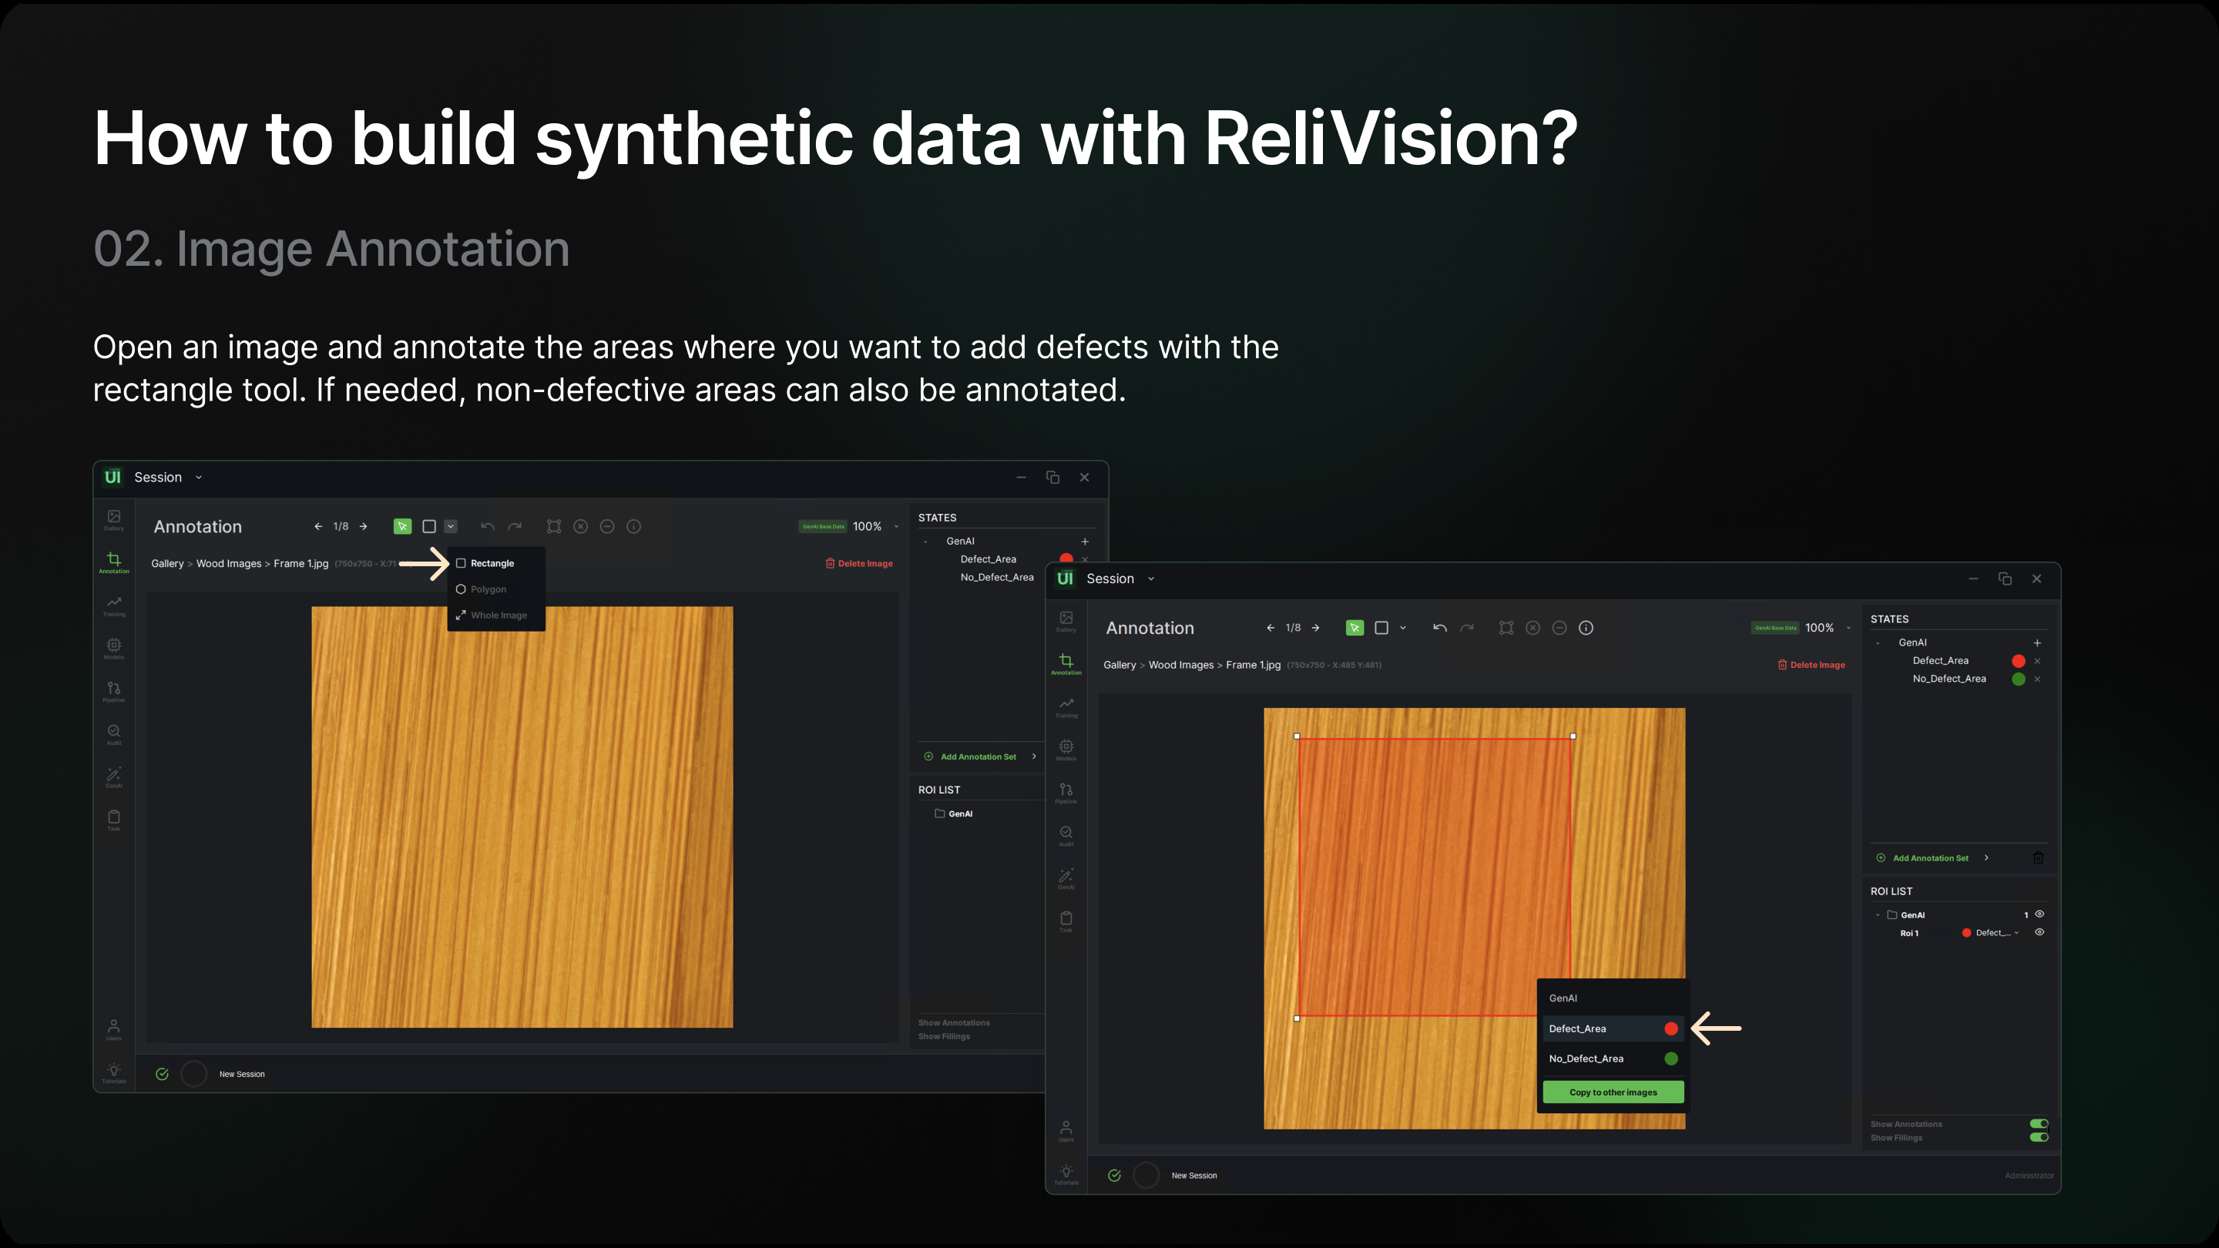
Task: Click red color dot of Defect_Area in STATES
Action: (2017, 661)
